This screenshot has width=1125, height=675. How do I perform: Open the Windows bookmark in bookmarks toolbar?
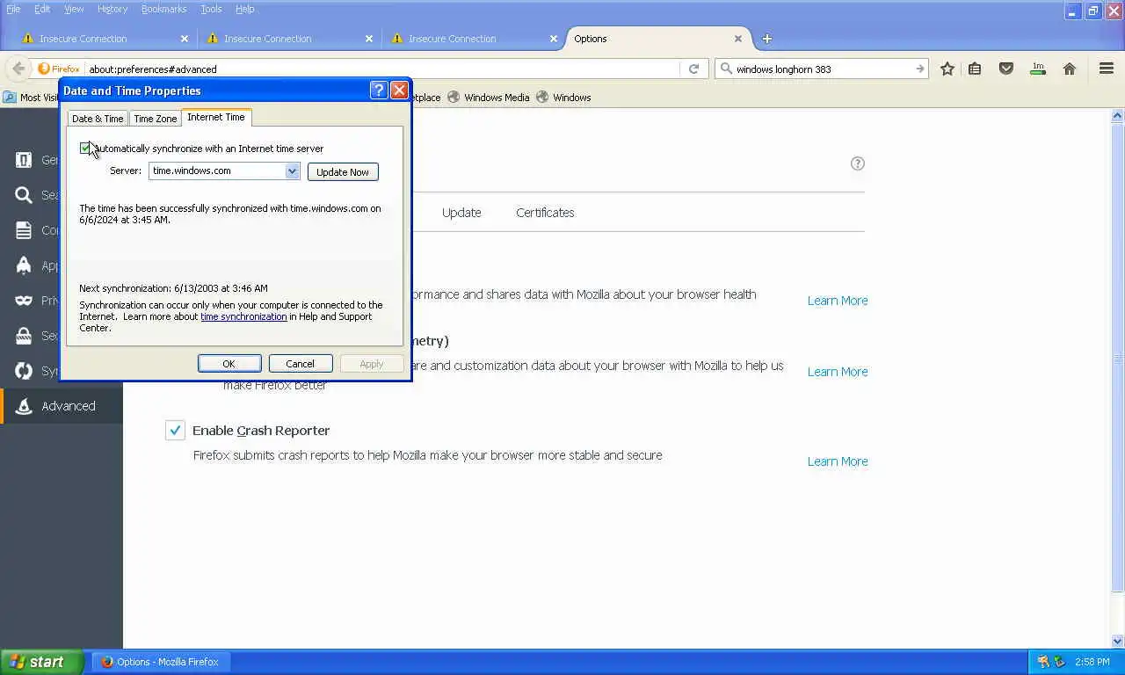[563, 98]
